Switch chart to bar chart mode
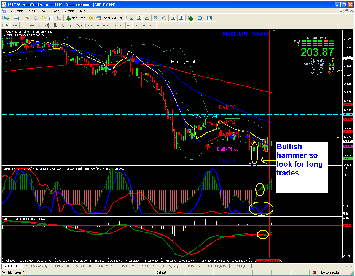The height and width of the screenshot is (276, 355). [x=131, y=18]
